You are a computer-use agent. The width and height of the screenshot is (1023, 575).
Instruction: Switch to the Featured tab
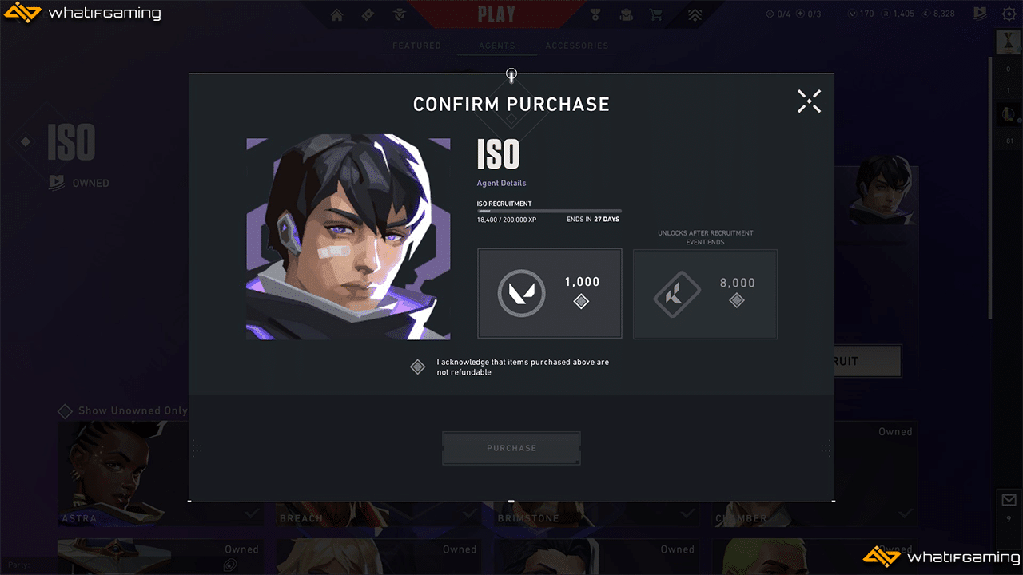click(416, 46)
